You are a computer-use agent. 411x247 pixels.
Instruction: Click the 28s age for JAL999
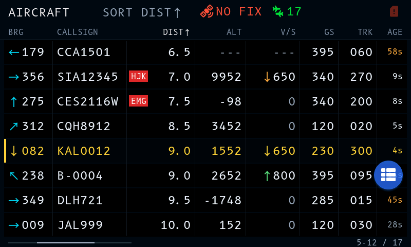click(x=395, y=224)
